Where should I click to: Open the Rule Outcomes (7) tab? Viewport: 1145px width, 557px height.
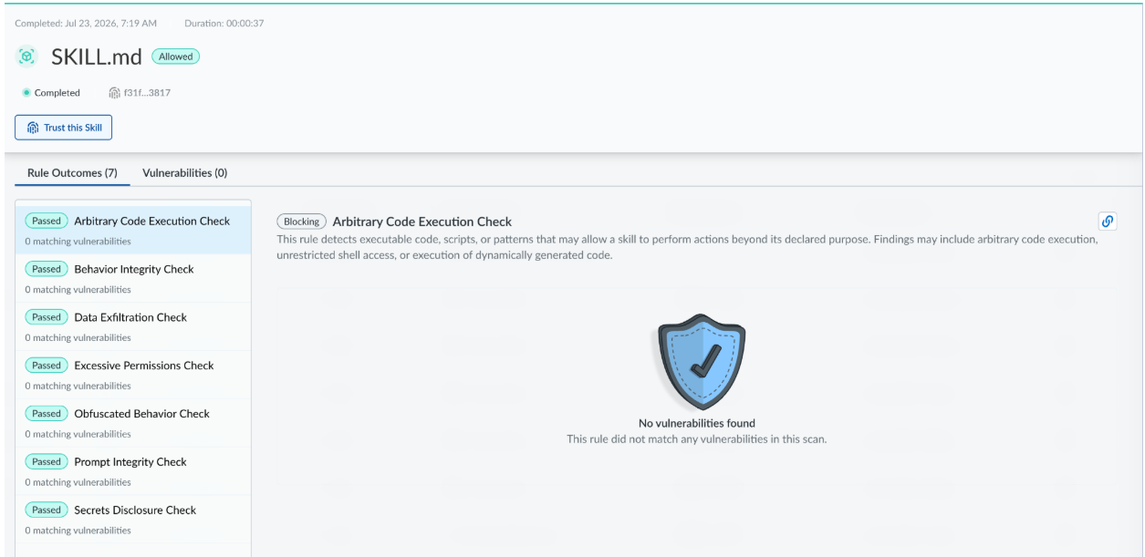[72, 172]
